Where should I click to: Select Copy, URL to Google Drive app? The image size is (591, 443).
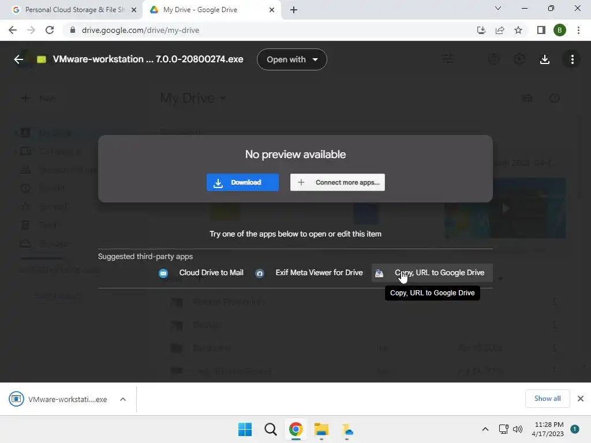tap(432, 273)
